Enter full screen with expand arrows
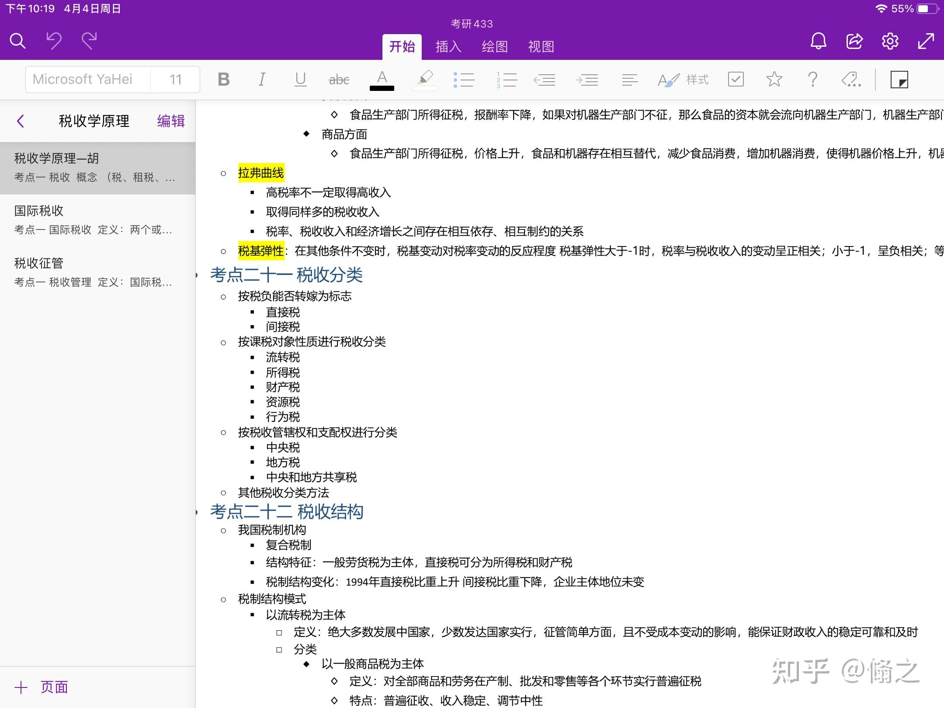The height and width of the screenshot is (708, 944). coord(926,41)
